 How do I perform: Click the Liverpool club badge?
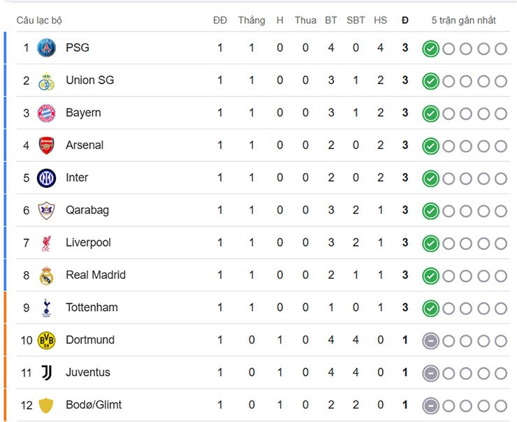point(46,243)
